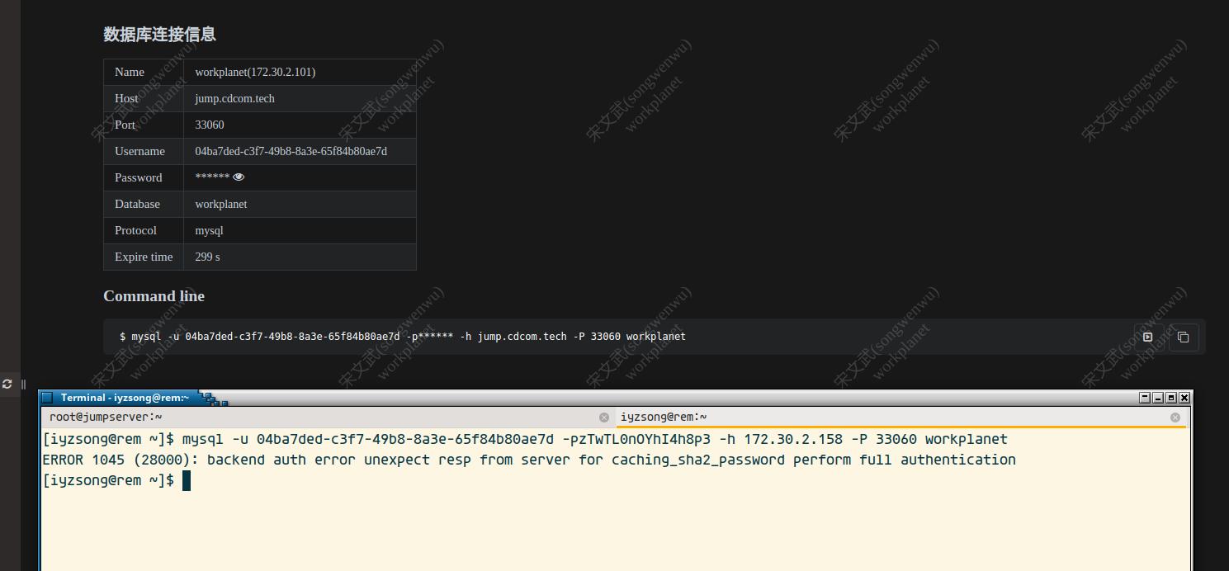Select the Username value in the table
1229x571 pixels.
point(291,151)
